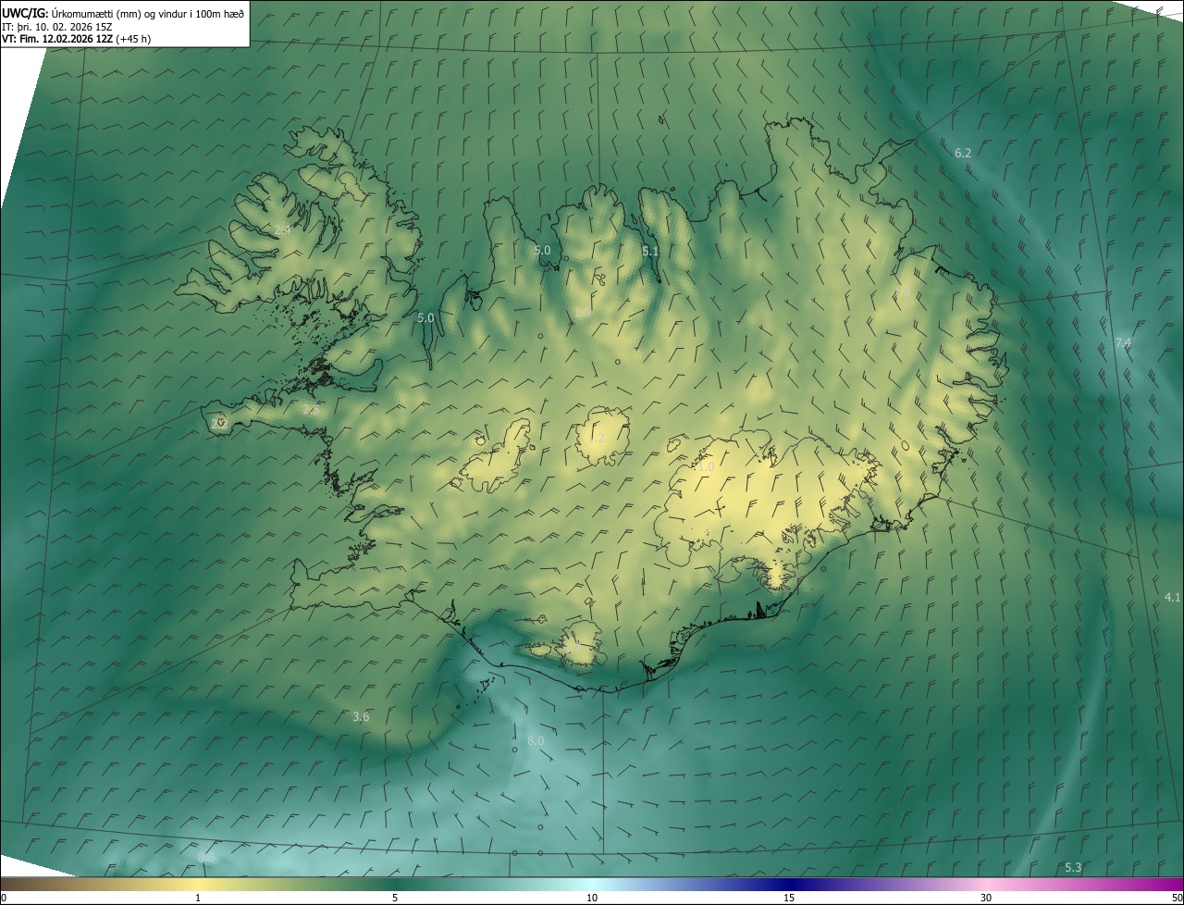Click the 5.3 value label above the color bar

tap(1073, 867)
